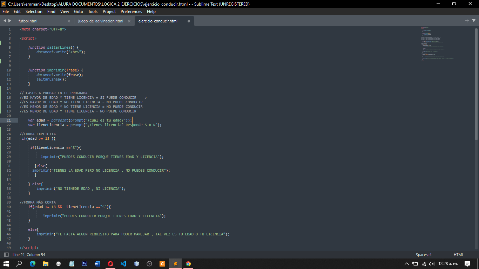Click the meta charset line
The height and width of the screenshot is (269, 479).
click(43, 29)
